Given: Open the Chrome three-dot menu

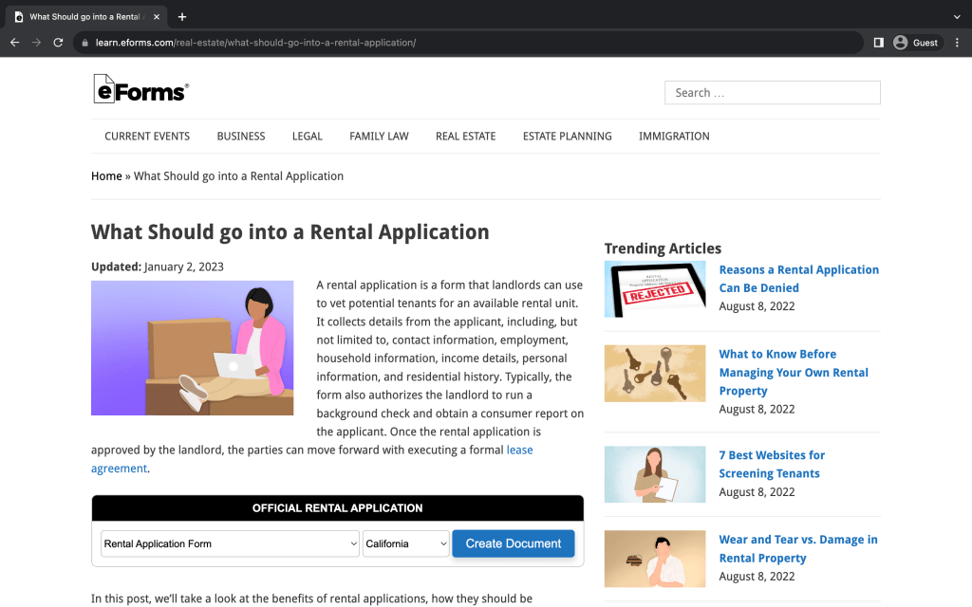Looking at the screenshot, I should coord(956,43).
